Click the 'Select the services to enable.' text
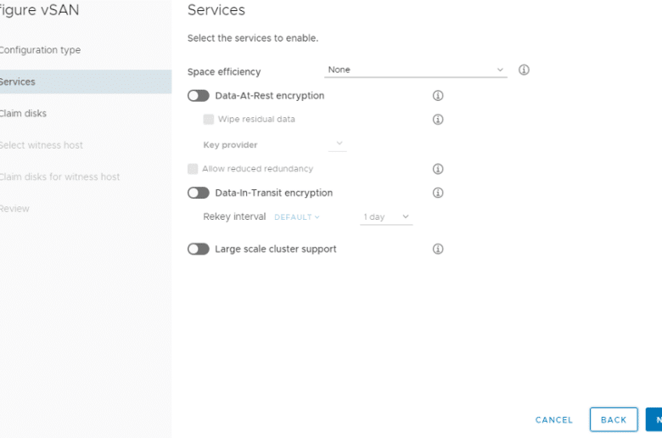 click(x=253, y=38)
